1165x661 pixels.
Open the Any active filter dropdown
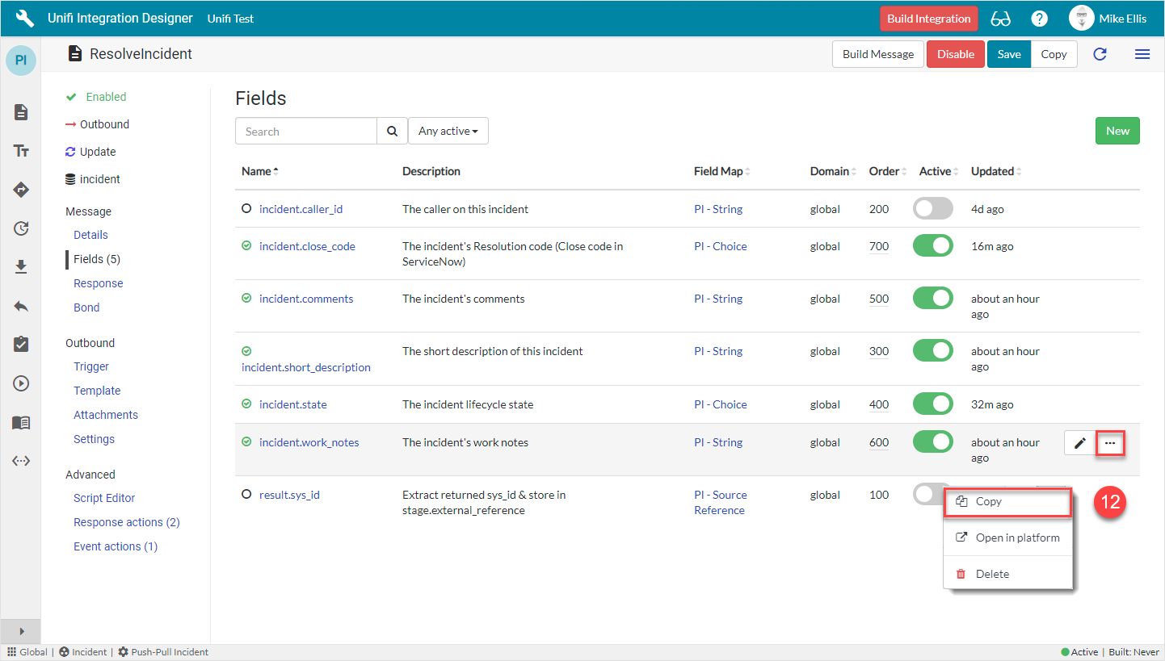coord(448,131)
